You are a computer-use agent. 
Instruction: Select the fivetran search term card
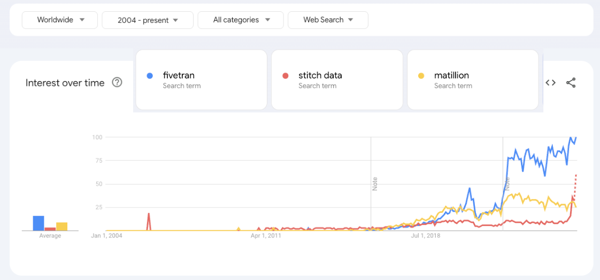click(201, 79)
